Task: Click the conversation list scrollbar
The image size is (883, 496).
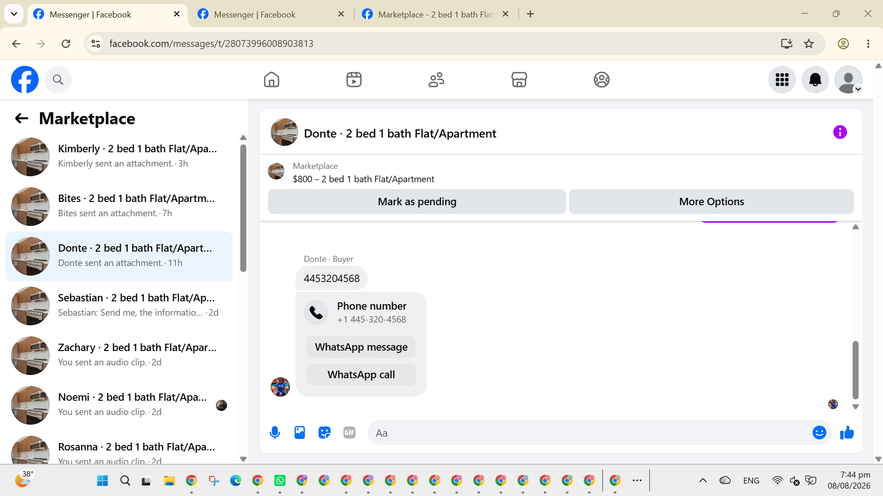Action: coord(243,208)
